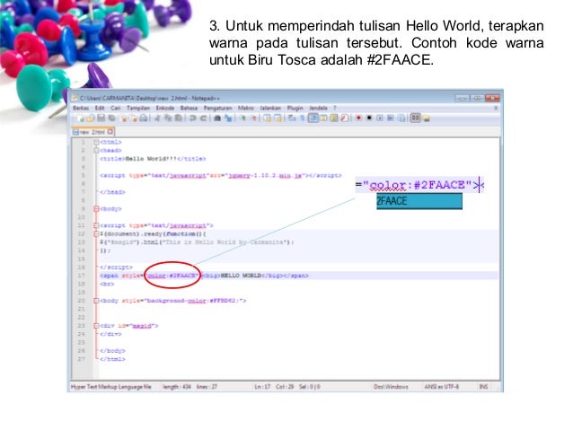Click the Replace toolbar icon
This screenshot has width=573, height=430.
click(228, 118)
